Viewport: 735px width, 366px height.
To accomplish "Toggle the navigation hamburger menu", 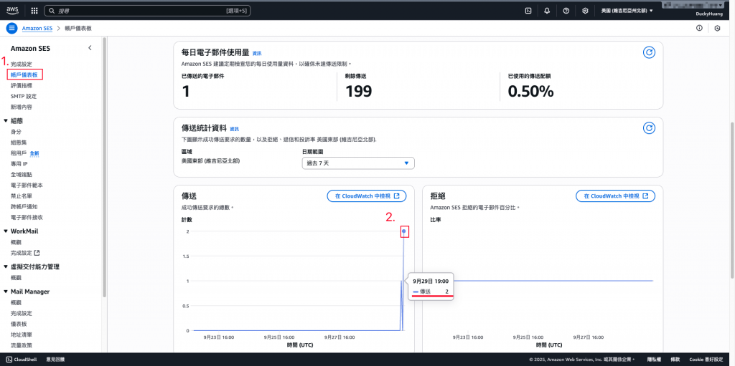I will (x=11, y=28).
